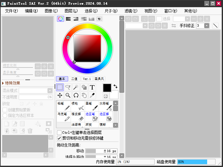This screenshot has height=167, width=223.
Task: Choose the 铅笔 pencil brush
Action: point(64,106)
